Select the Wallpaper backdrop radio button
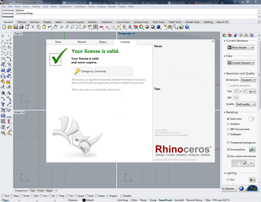This screenshot has width=261, height=202. (228, 134)
